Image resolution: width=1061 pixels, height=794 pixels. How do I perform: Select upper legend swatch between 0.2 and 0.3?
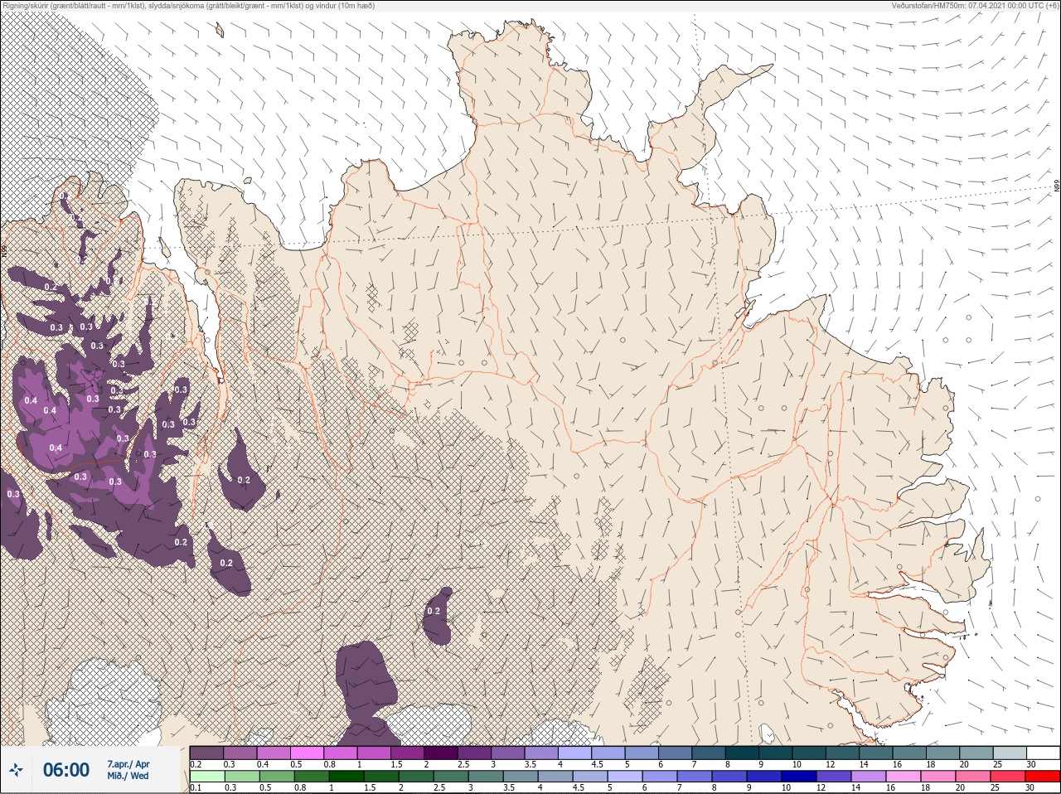tap(207, 753)
